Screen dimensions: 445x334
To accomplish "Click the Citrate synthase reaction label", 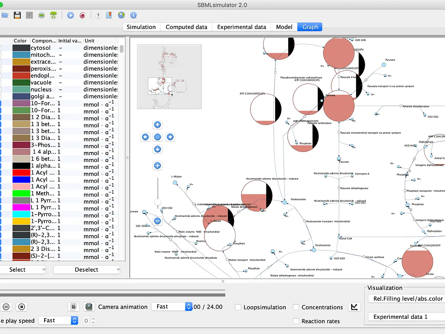I will [x=375, y=257].
